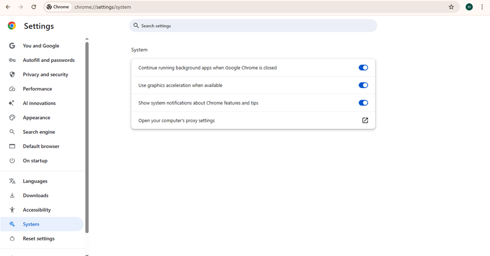
Task: Toggle Chrome features and tips notifications
Action: pos(363,103)
